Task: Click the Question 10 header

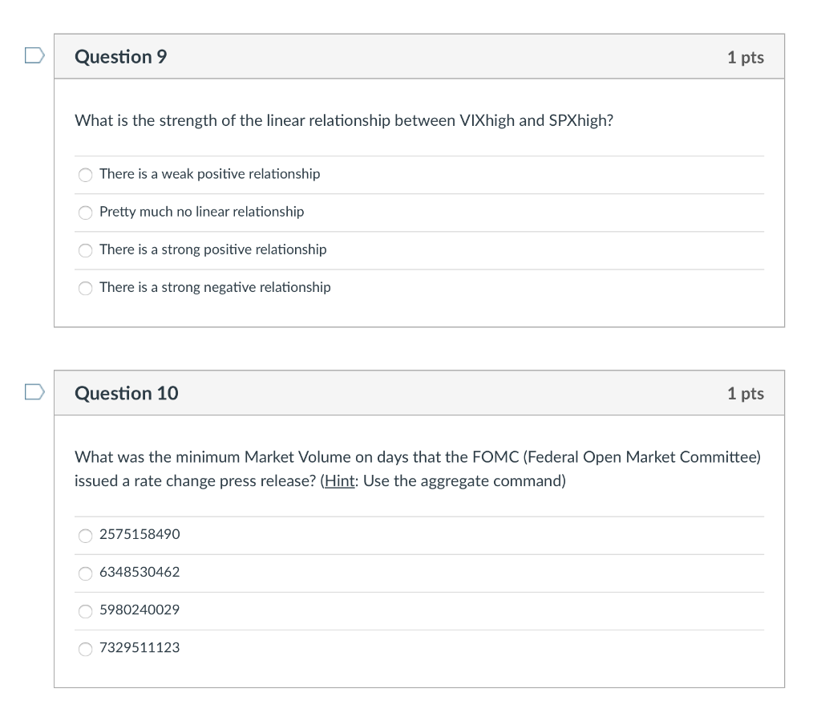Action: tap(126, 393)
